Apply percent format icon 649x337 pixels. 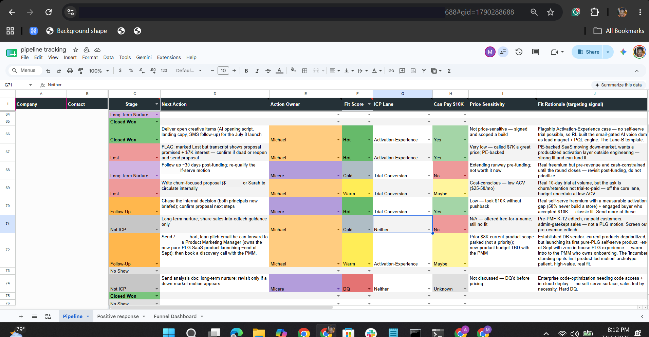[131, 71]
